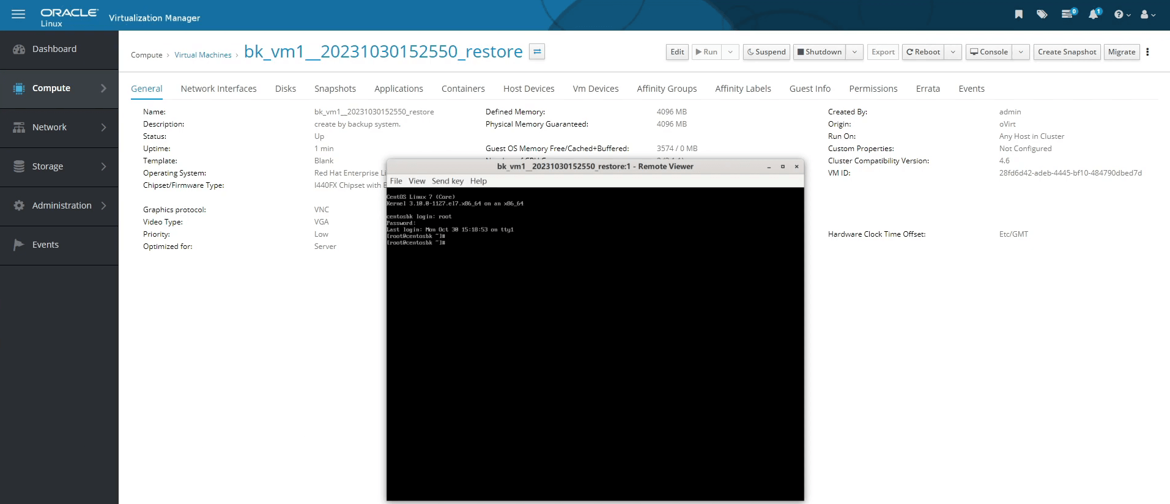The height and width of the screenshot is (504, 1170).
Task: Switch to the Applications tab
Action: pos(399,89)
